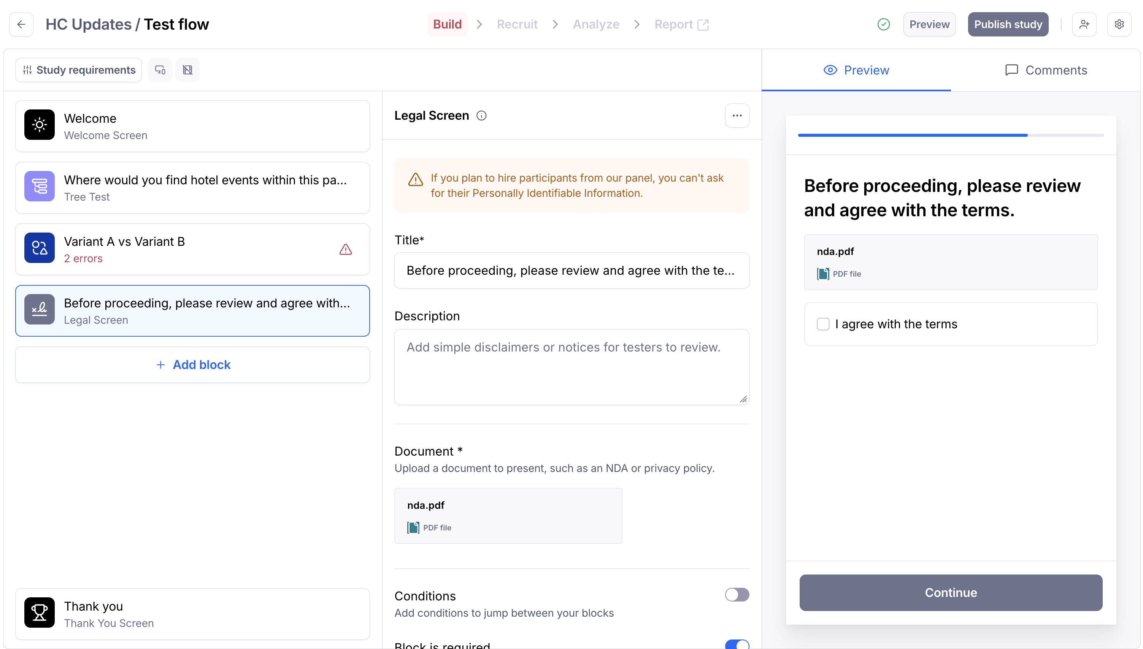Click the warning icon in the PII notice
Image resolution: width=1143 pixels, height=649 pixels.
pyautogui.click(x=416, y=179)
